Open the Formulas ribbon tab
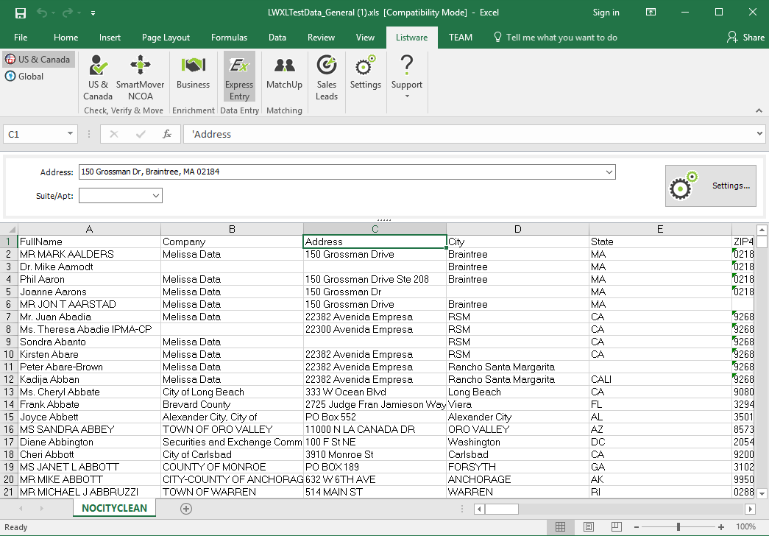 click(x=229, y=38)
